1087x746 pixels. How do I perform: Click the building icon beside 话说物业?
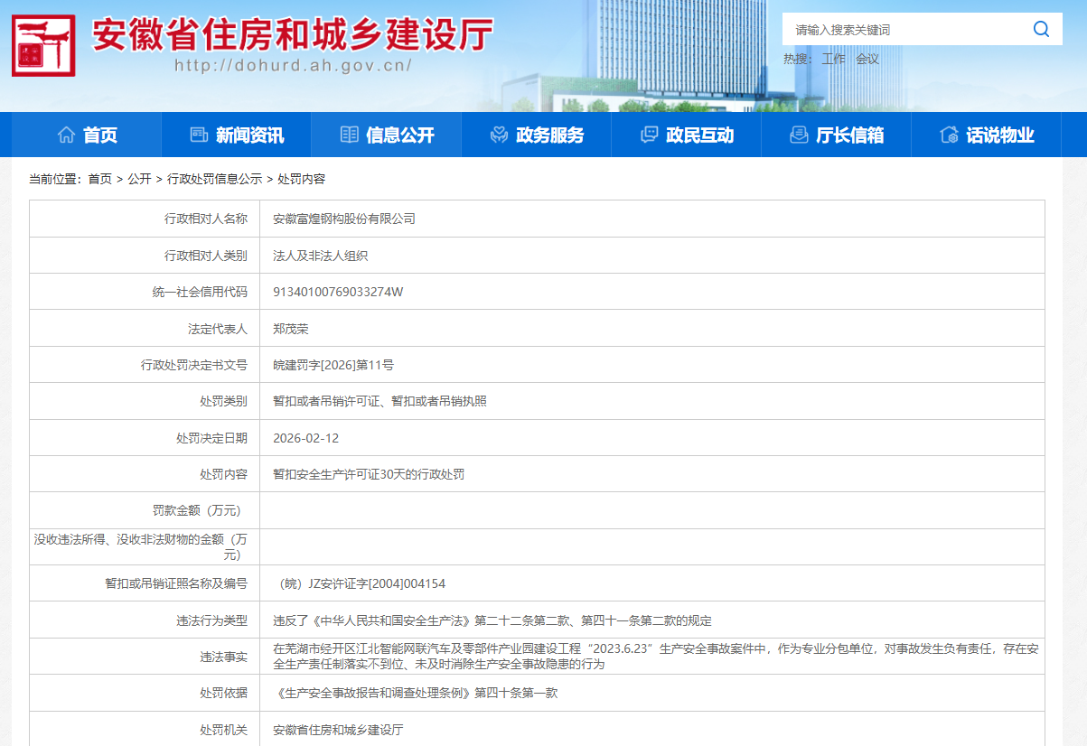coord(949,135)
